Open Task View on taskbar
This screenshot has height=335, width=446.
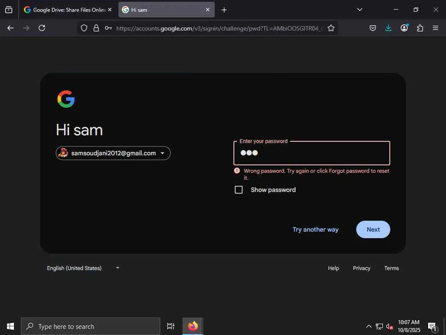pyautogui.click(x=171, y=326)
